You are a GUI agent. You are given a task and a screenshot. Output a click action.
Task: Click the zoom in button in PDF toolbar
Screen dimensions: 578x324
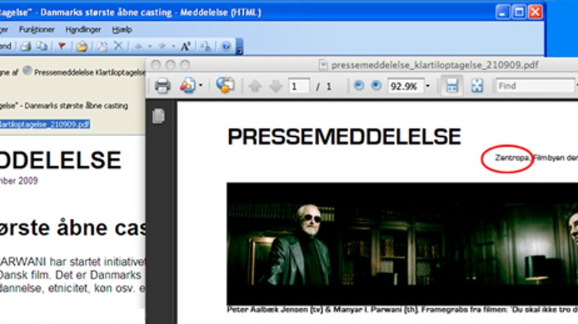point(376,86)
